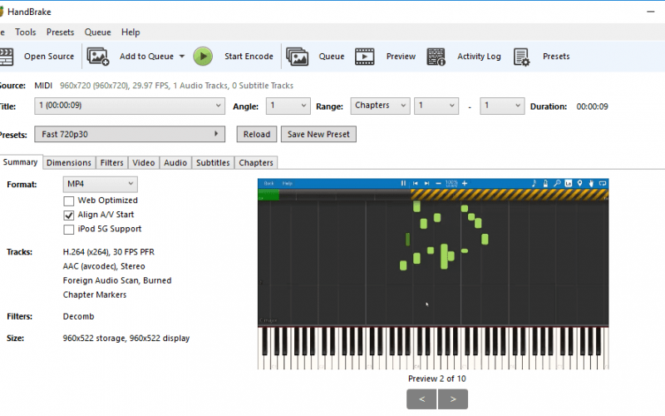665x416 pixels.
Task: Switch to the Chapters tab
Action: (x=256, y=162)
